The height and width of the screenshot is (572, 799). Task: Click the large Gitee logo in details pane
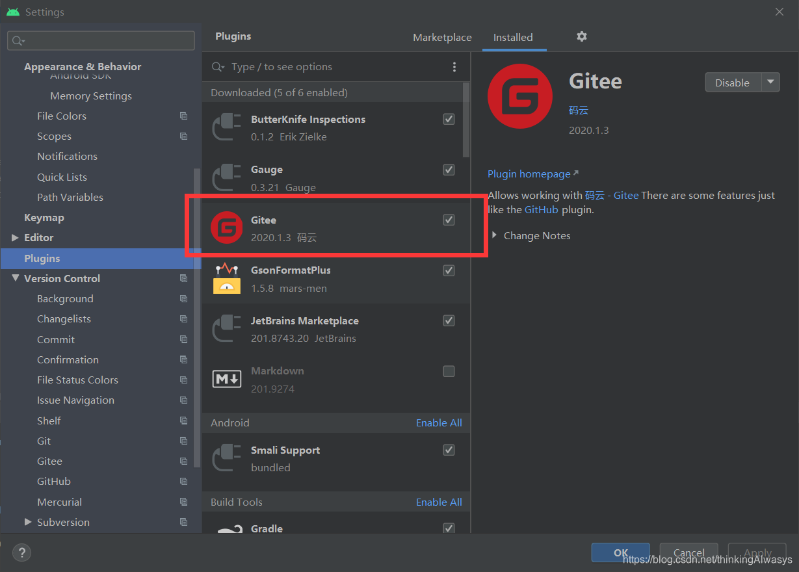tap(519, 96)
